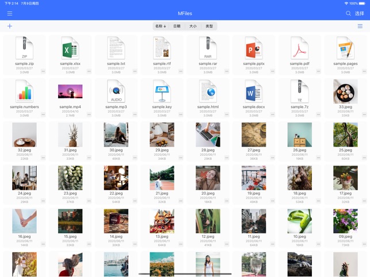The width and height of the screenshot is (370, 277).
Task: Sort files by 类型 (type)
Action: coord(209,26)
